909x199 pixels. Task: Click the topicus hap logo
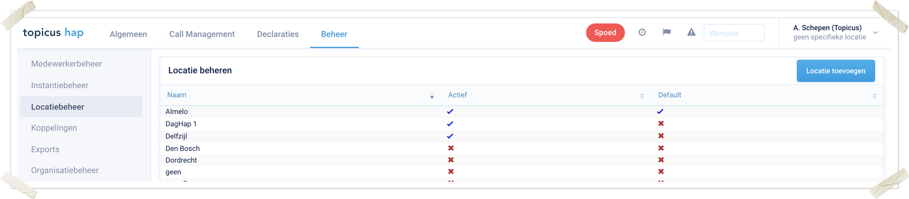53,33
